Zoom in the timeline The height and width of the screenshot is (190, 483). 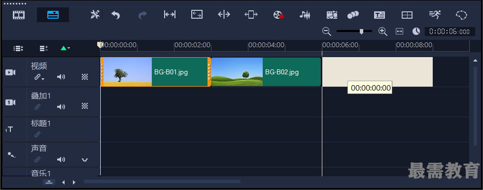pyautogui.click(x=382, y=31)
